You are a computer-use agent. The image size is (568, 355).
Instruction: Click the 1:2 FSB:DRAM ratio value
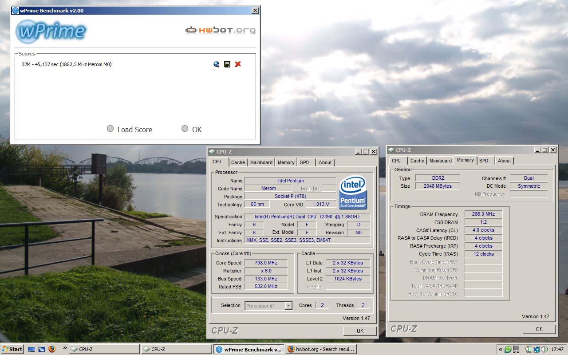click(x=483, y=222)
